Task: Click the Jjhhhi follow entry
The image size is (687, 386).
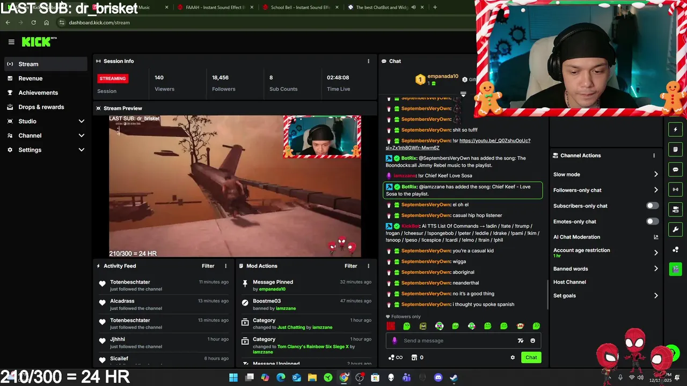Action: coord(164,343)
